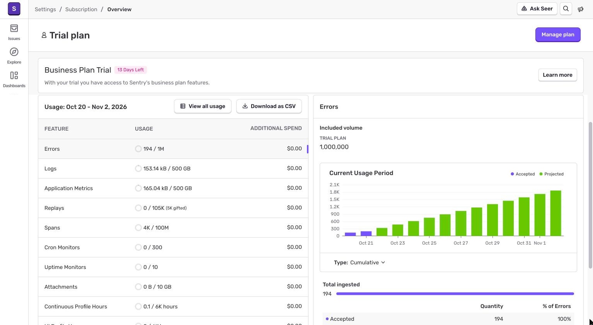Download usage as CSV
Viewport: 593px width, 325px height.
[269, 106]
